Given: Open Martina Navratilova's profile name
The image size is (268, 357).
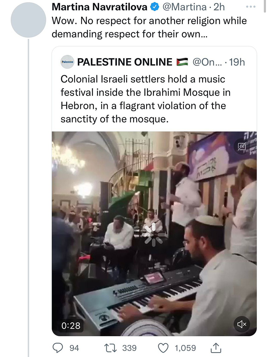Looking at the screenshot, I should 99,7.
